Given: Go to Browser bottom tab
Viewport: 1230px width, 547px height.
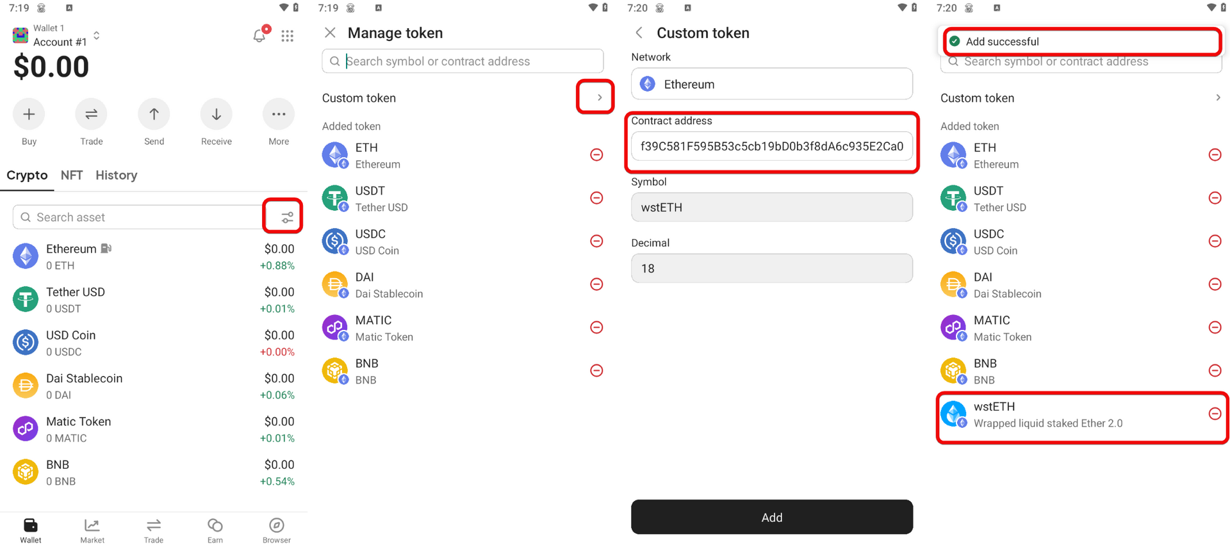Looking at the screenshot, I should (277, 530).
